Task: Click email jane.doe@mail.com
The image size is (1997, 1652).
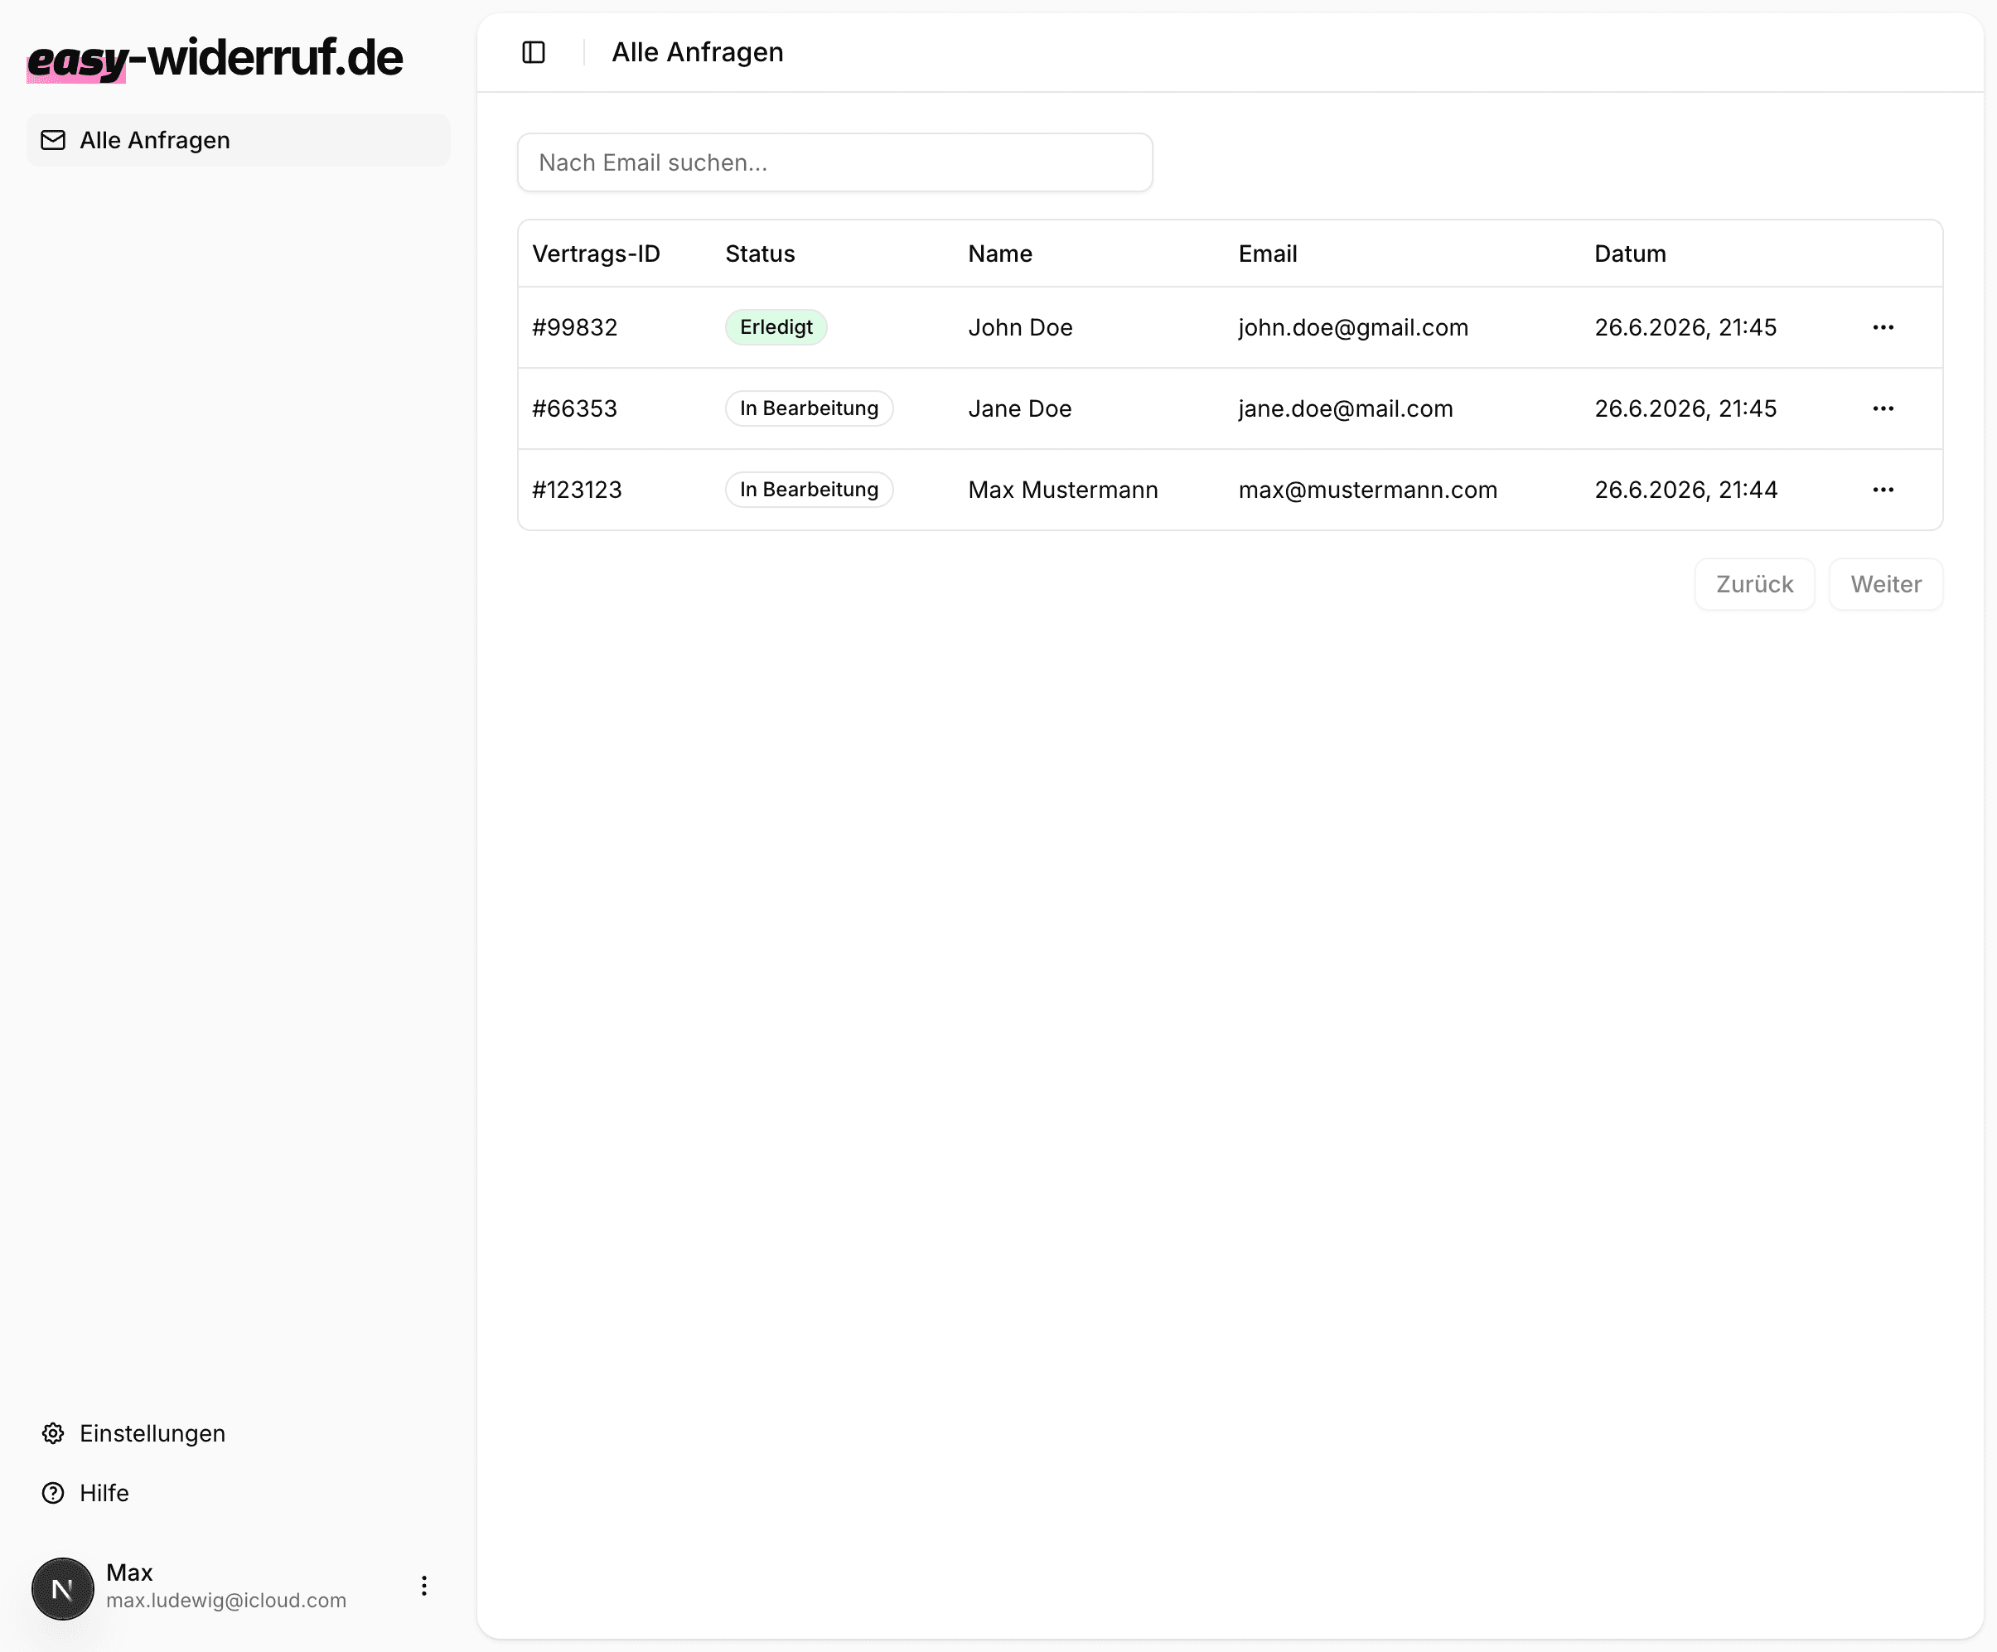Action: [1346, 408]
